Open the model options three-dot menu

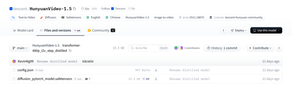(223, 30)
